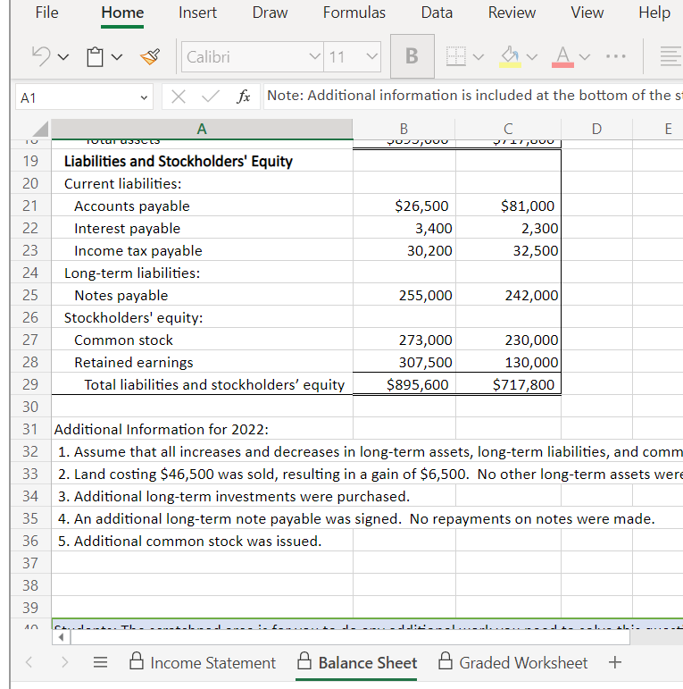Open the Formulas ribbon tab
The height and width of the screenshot is (689, 683).
pyautogui.click(x=354, y=13)
